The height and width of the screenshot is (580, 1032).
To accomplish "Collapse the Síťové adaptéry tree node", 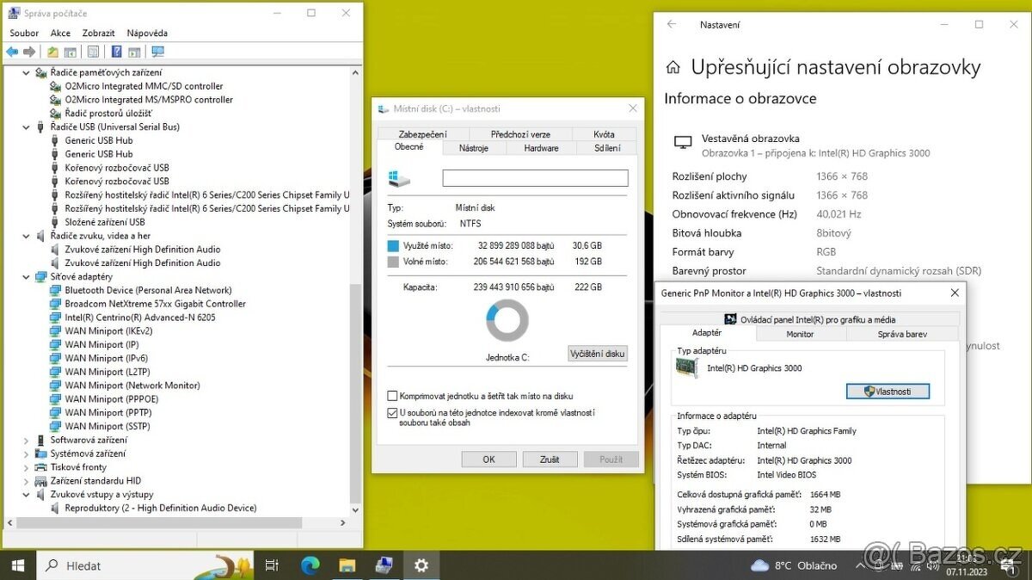I will pos(26,276).
